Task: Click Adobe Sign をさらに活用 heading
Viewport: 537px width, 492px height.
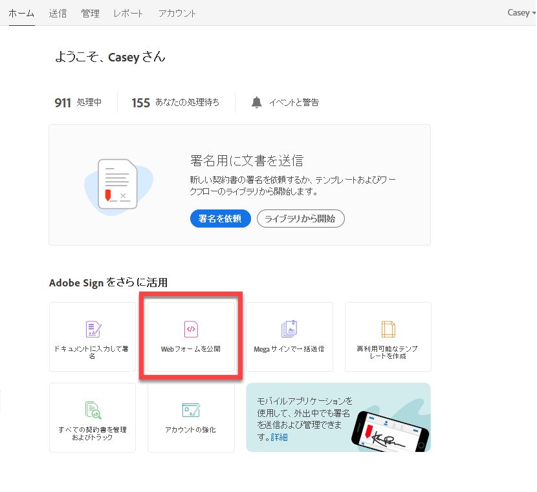Action: point(108,283)
